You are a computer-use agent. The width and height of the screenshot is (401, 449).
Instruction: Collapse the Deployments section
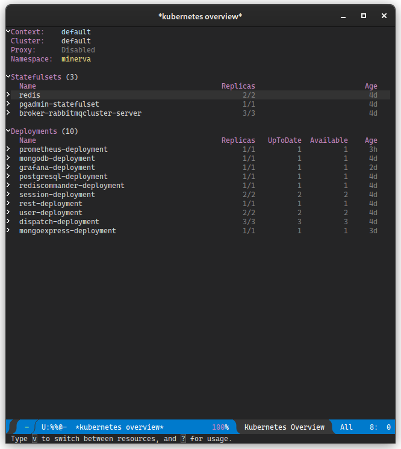pyautogui.click(x=8, y=131)
